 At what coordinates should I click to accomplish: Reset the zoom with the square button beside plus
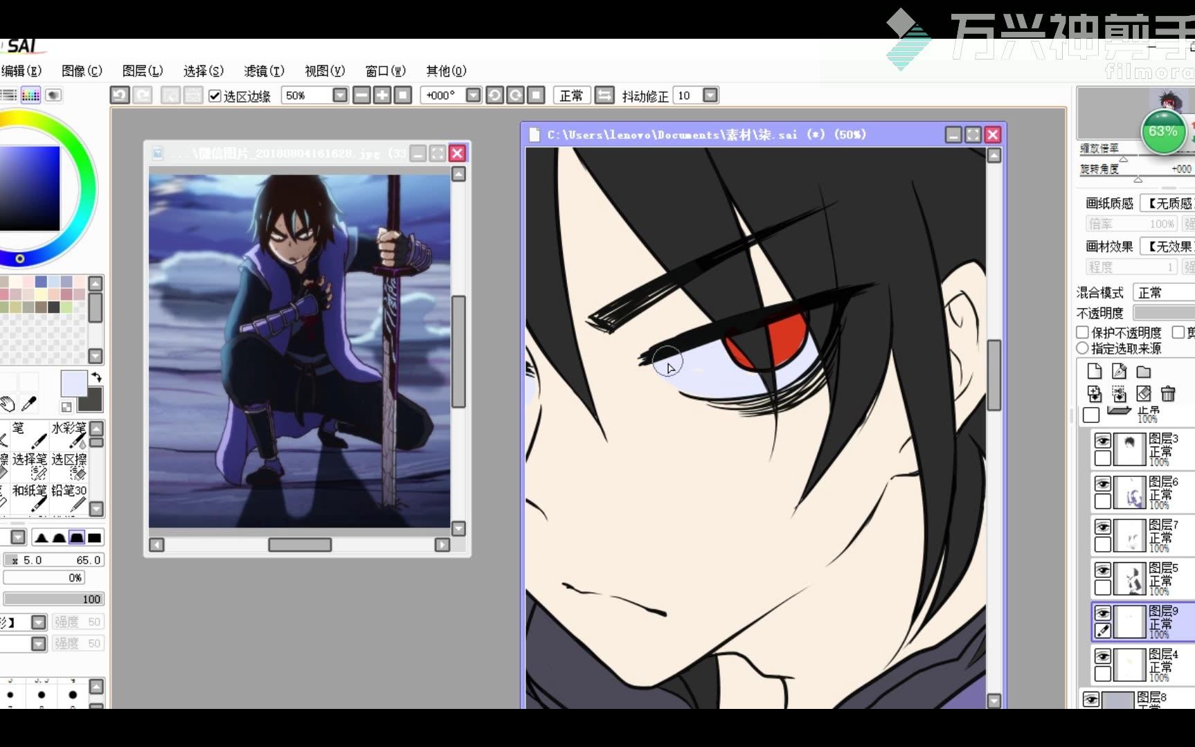(403, 95)
